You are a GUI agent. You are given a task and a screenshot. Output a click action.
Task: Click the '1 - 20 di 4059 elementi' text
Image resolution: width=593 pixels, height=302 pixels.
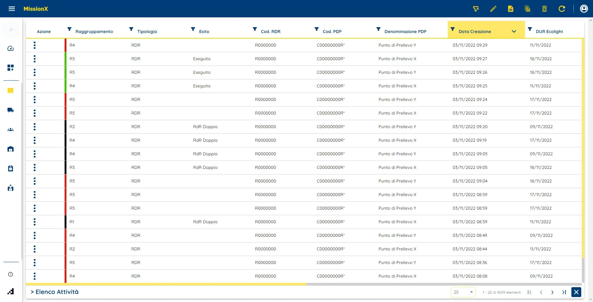[x=502, y=292]
